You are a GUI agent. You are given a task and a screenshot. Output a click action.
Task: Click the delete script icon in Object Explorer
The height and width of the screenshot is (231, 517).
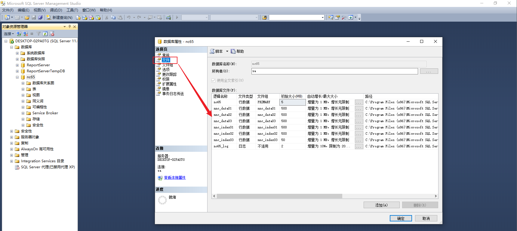[52, 34]
